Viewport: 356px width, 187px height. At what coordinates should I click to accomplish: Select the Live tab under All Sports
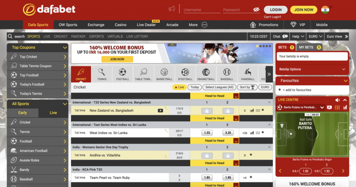(53, 113)
